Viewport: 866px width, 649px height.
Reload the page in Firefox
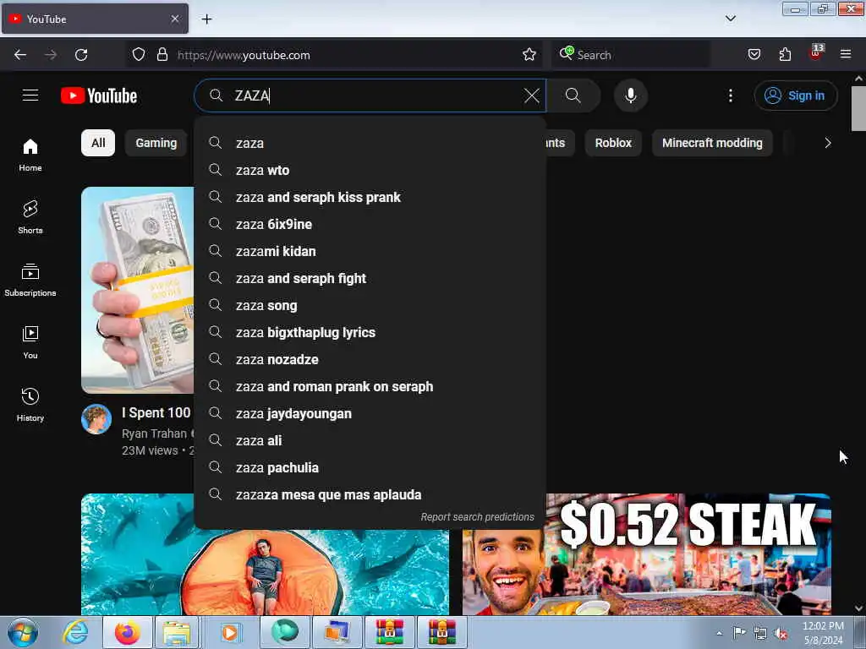click(81, 55)
